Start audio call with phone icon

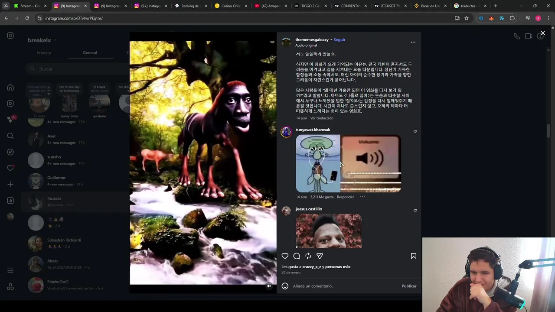(x=517, y=36)
